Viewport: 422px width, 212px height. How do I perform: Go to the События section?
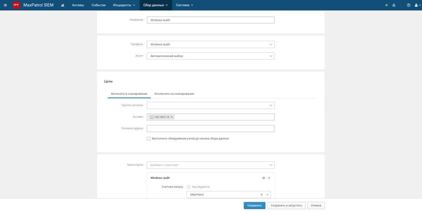pyautogui.click(x=99, y=5)
